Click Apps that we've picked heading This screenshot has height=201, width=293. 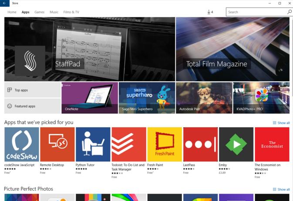click(39, 122)
